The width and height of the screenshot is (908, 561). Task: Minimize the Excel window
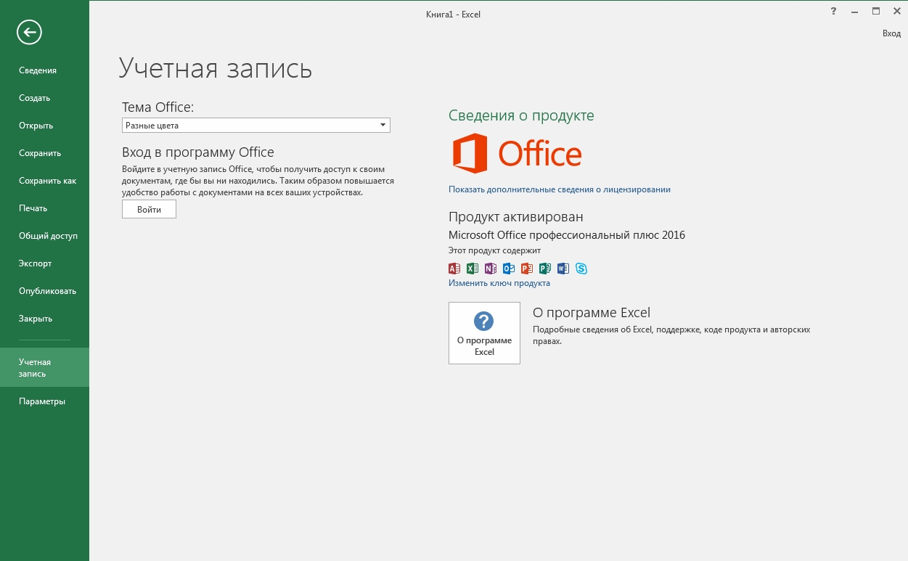[x=854, y=12]
